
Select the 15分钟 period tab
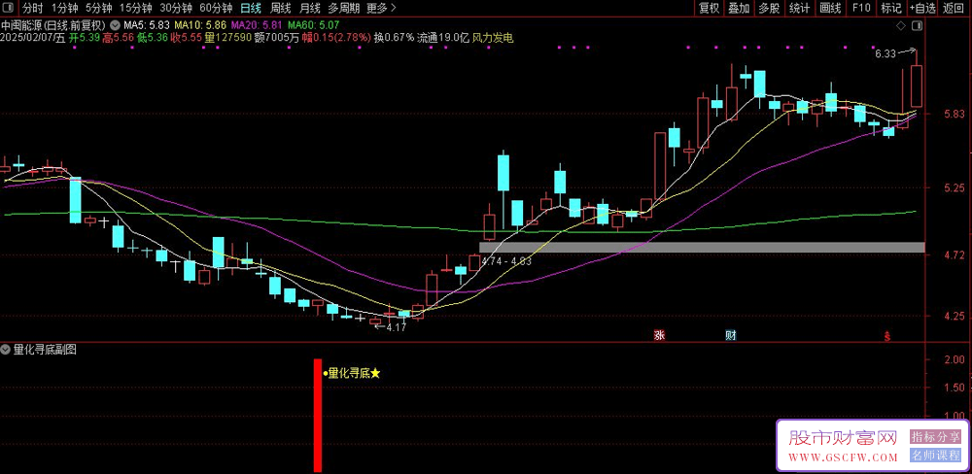point(135,8)
